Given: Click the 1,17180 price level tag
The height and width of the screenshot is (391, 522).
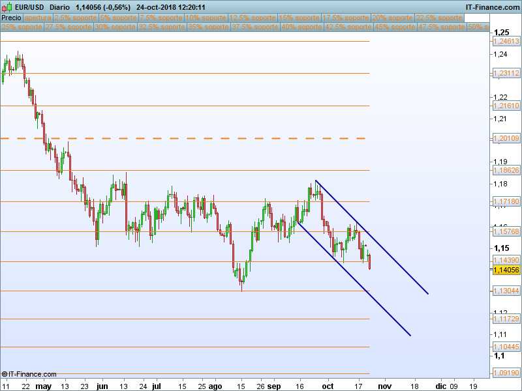Looking at the screenshot, I should [506, 201].
